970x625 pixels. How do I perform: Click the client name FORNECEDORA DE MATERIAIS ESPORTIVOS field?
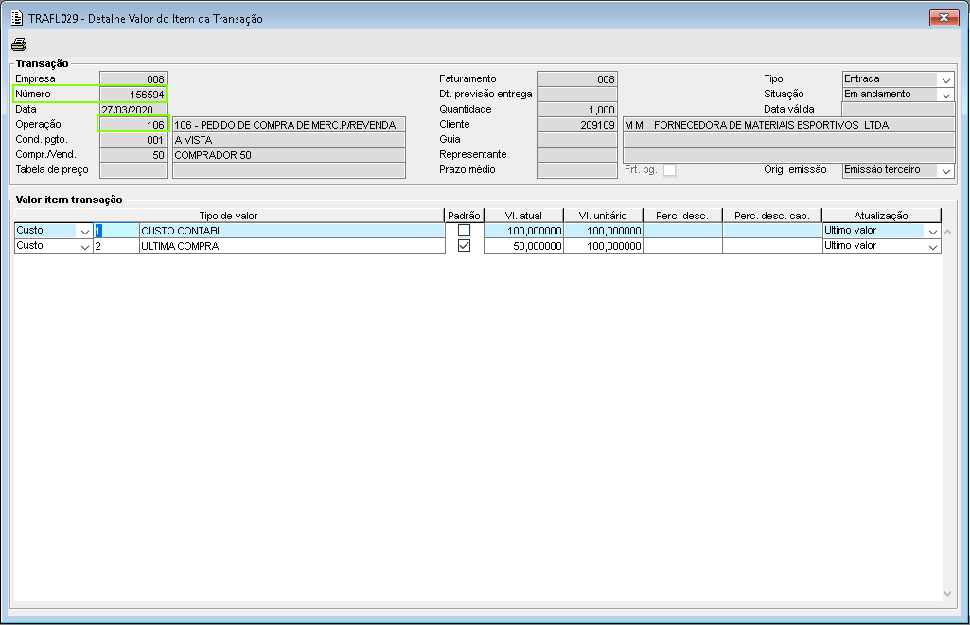788,125
